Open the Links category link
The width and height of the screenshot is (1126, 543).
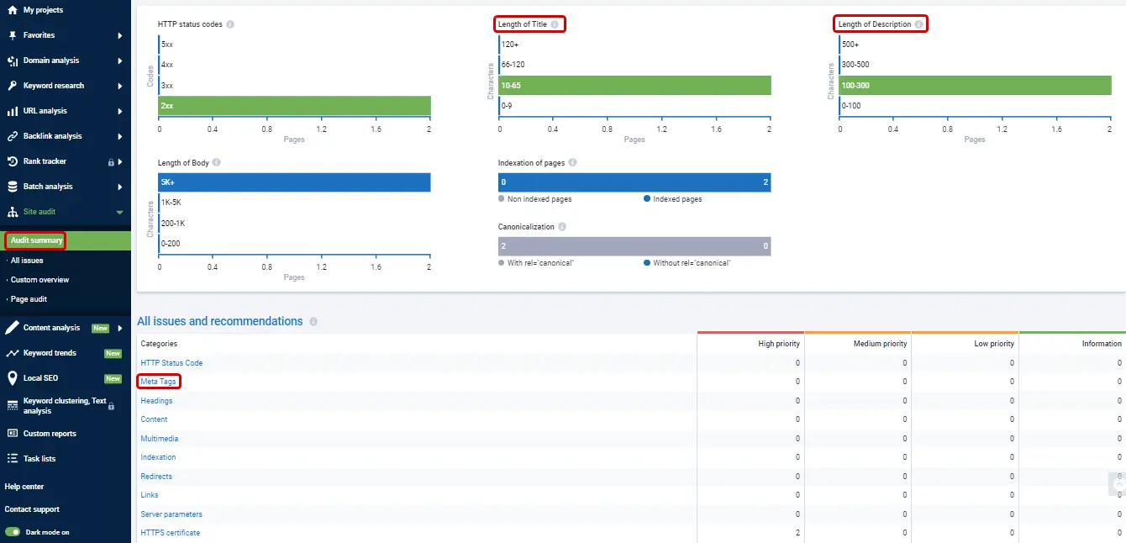[150, 495]
